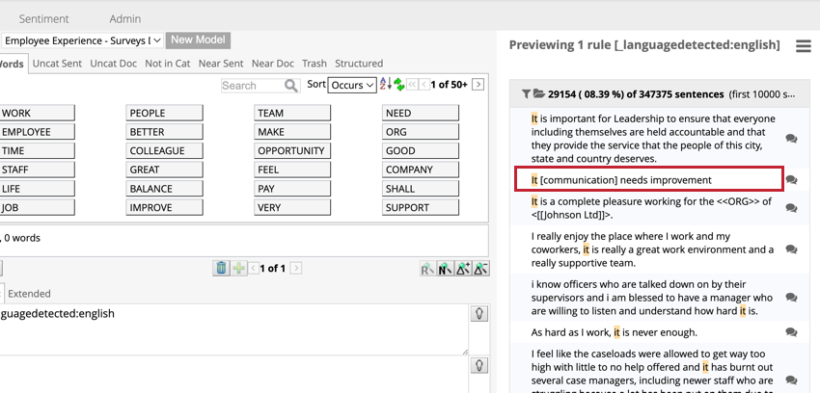Open the Admin tab
This screenshot has width=820, height=393.
[x=124, y=18]
